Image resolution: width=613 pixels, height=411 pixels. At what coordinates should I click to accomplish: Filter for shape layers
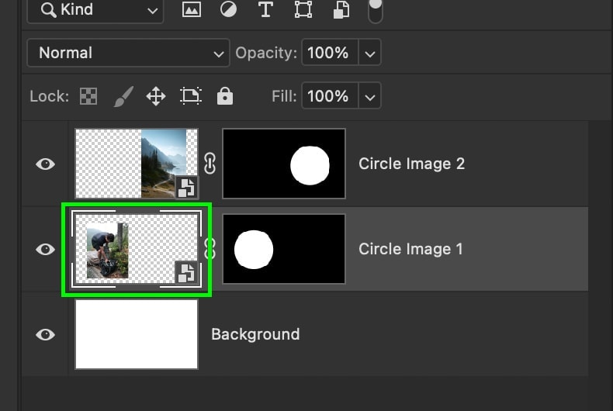pos(303,9)
